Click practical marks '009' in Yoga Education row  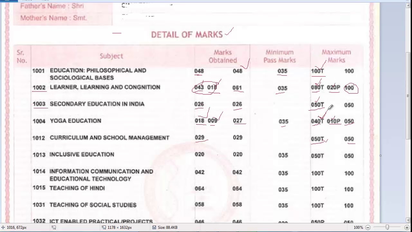point(212,121)
